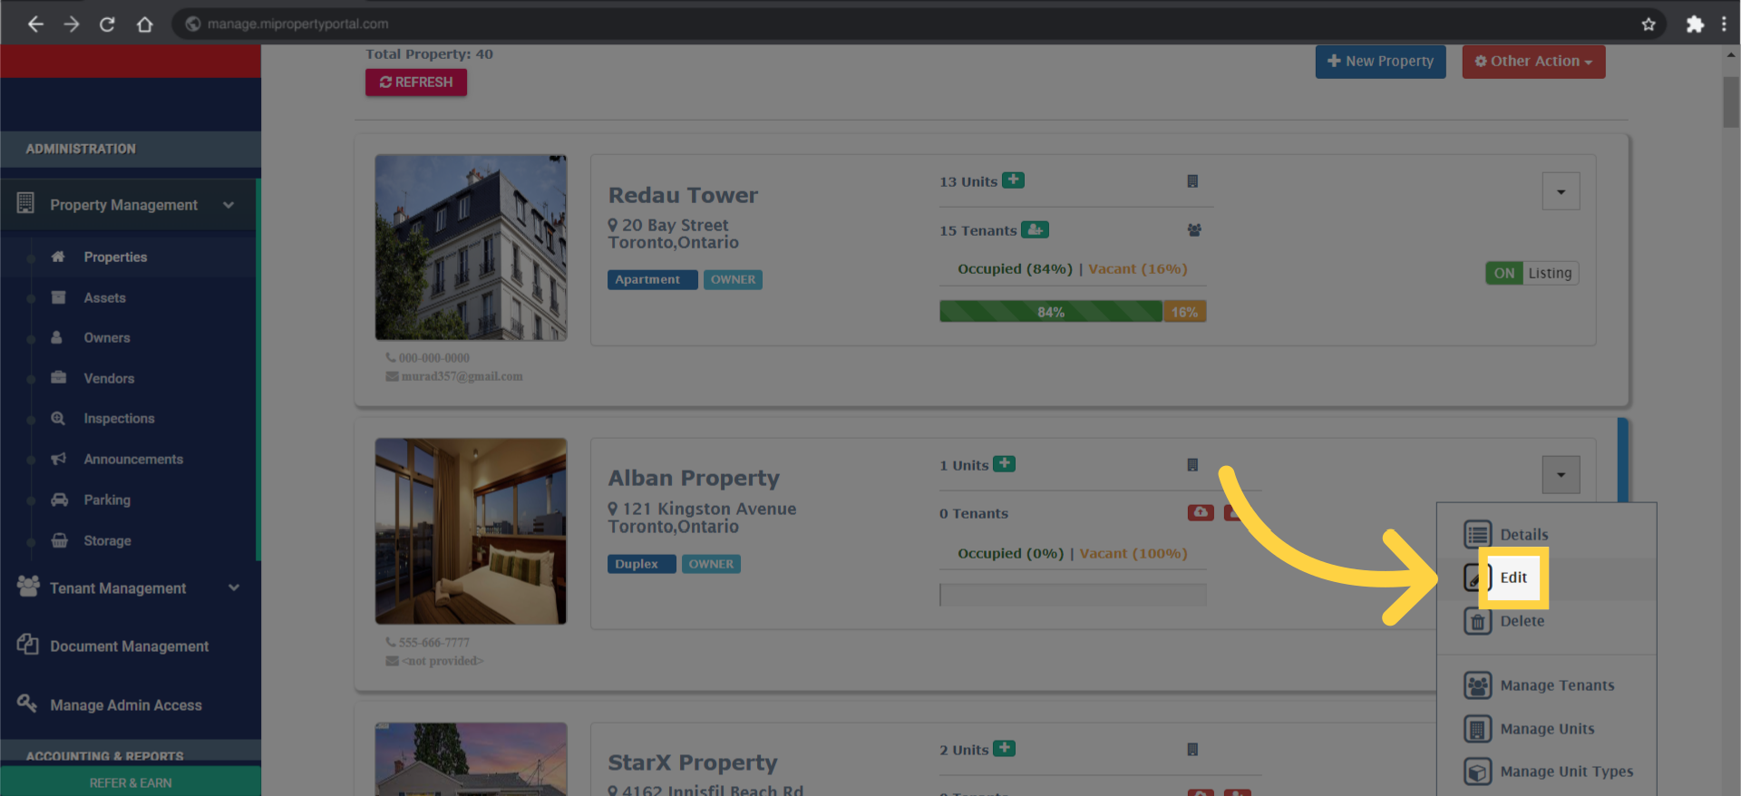
Task: Click the red REFRESH button
Action: (416, 82)
